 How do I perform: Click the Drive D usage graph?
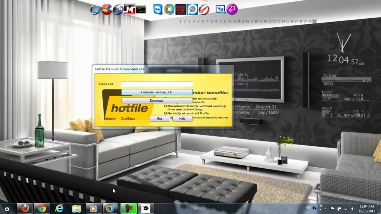(346, 114)
